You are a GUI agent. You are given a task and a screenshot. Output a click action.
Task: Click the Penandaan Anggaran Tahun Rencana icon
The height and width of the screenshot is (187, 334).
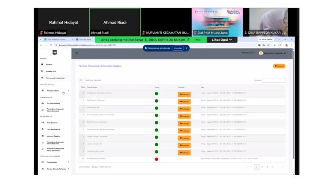pyautogui.click(x=43, y=110)
